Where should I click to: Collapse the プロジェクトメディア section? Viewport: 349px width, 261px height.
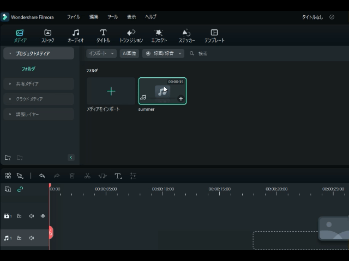click(x=10, y=53)
